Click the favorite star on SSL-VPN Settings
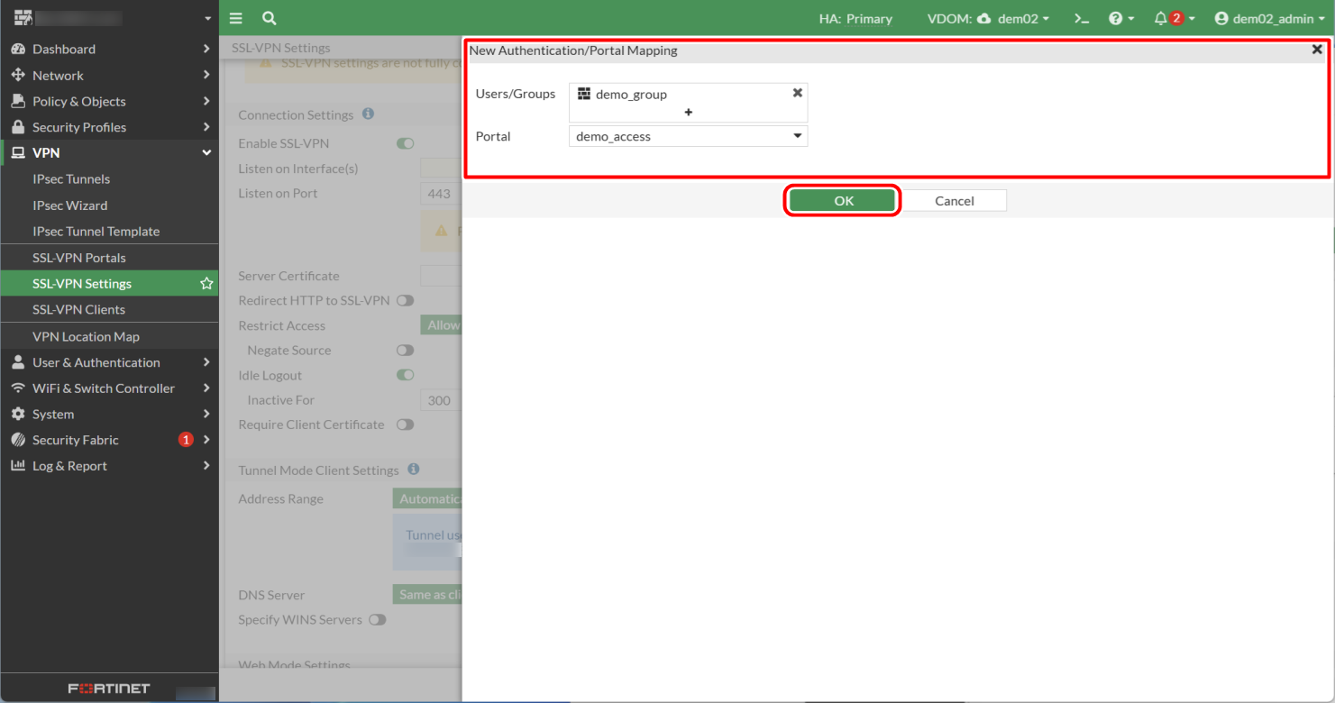1335x703 pixels. tap(206, 284)
